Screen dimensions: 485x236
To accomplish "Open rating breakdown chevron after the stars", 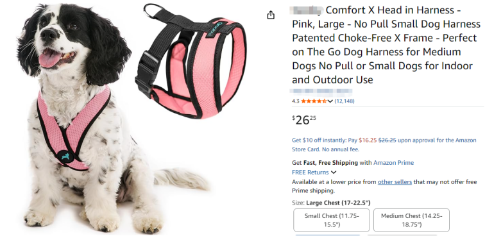I will tap(330, 101).
